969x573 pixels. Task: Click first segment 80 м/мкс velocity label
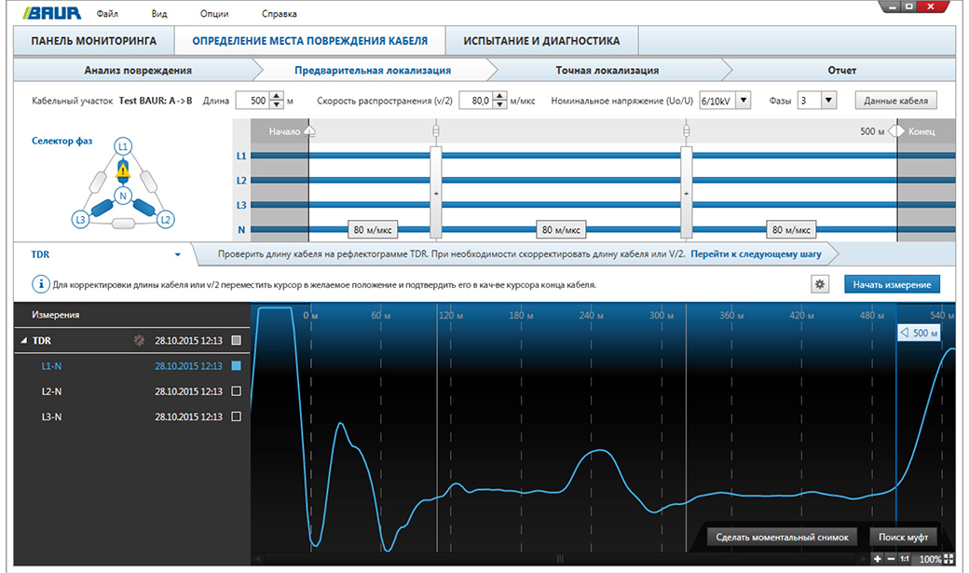click(x=373, y=229)
